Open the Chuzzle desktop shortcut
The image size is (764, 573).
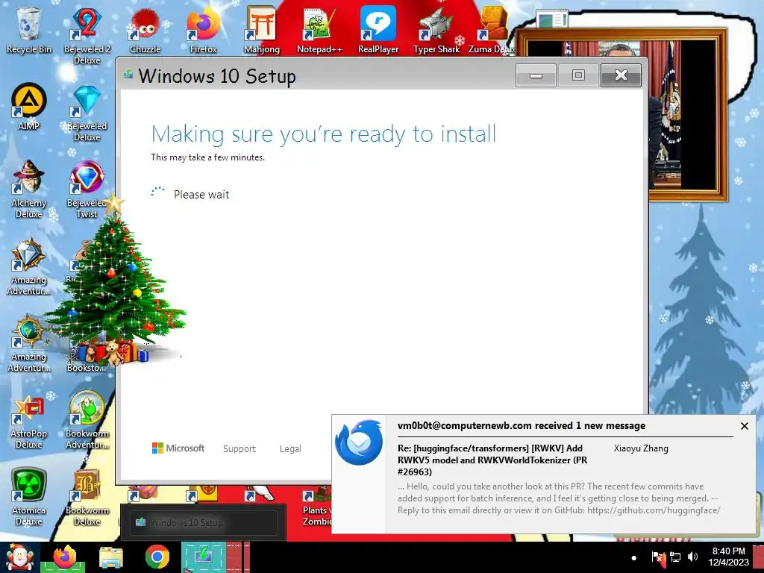click(145, 29)
